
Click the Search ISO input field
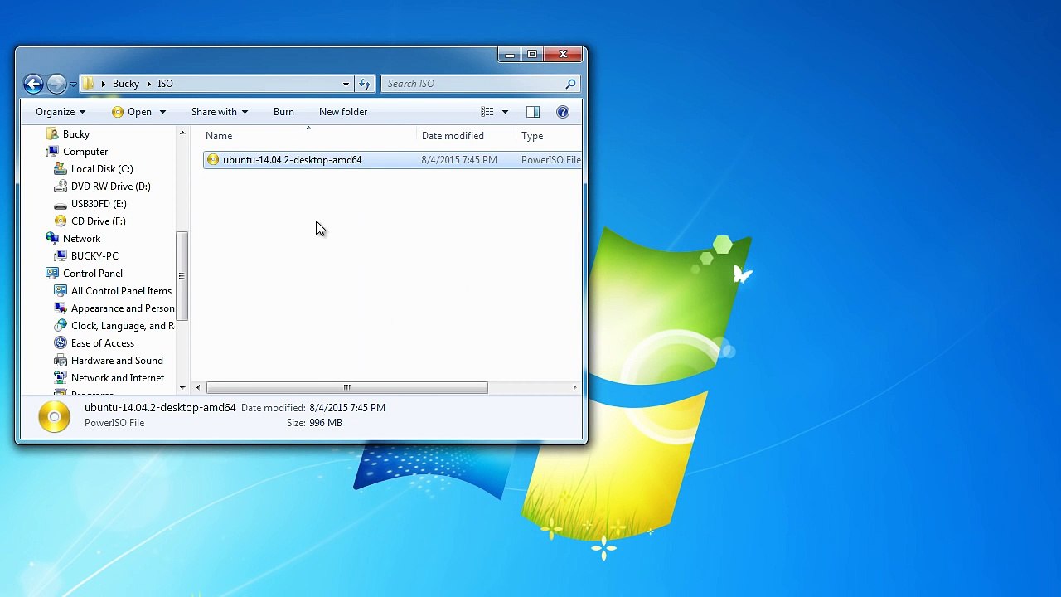coord(472,84)
